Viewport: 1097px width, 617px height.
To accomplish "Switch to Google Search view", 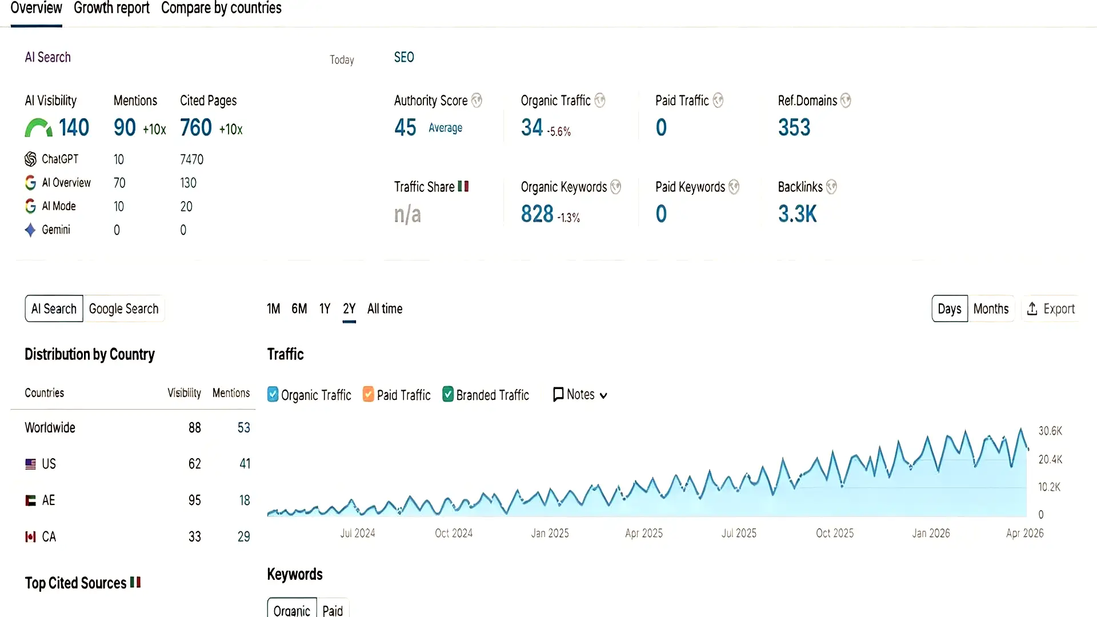I will (x=123, y=308).
